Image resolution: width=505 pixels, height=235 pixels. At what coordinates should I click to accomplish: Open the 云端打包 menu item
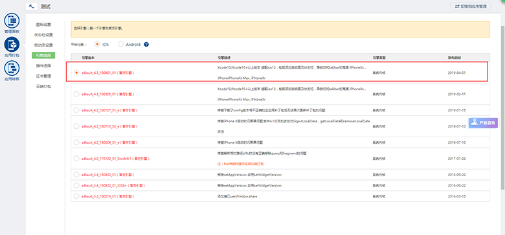point(43,87)
